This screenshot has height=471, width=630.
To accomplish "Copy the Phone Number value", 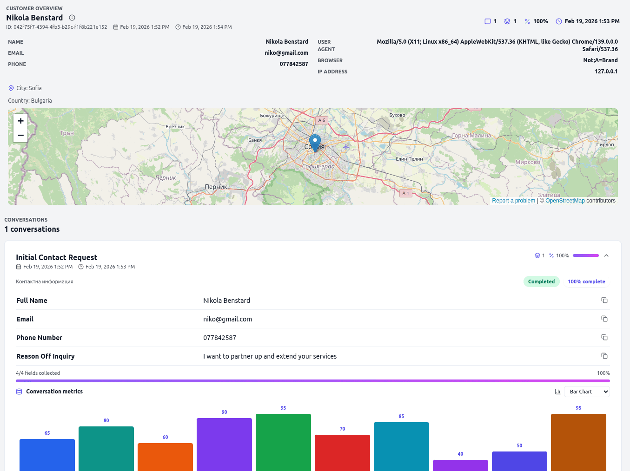I will point(604,337).
